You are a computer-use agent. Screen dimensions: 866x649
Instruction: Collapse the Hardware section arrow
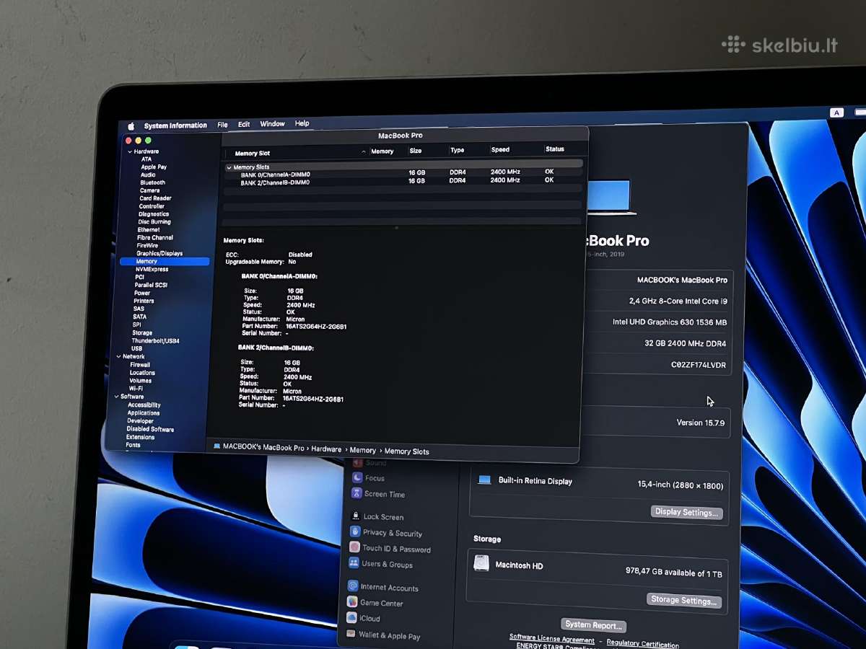point(130,151)
